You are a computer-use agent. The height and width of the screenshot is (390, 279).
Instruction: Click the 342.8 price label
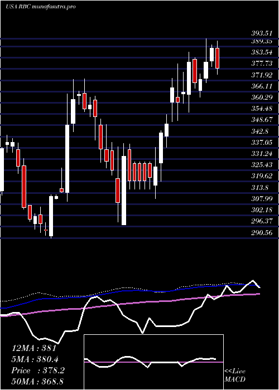(x=259, y=131)
